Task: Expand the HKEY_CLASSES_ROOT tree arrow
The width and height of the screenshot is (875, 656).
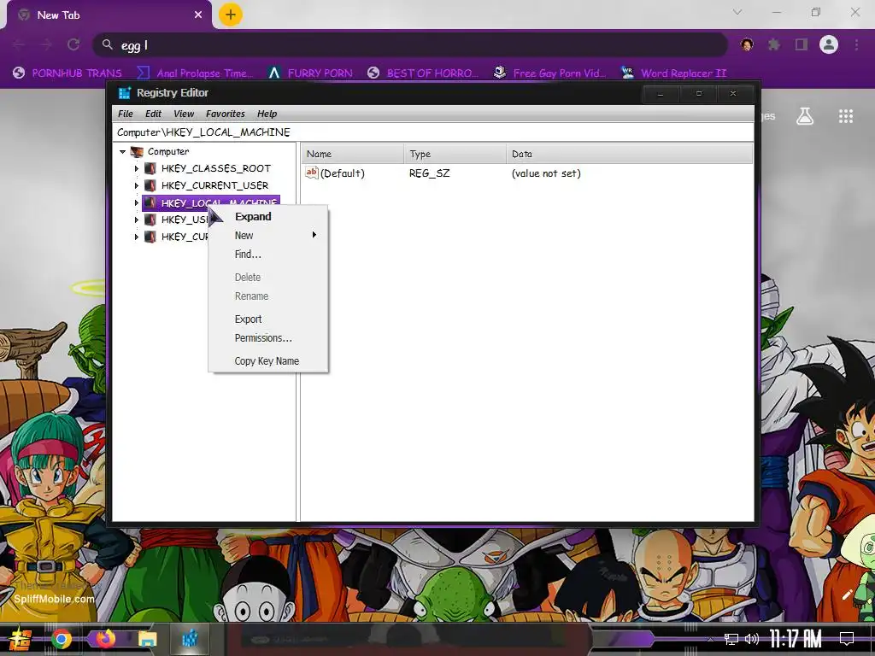Action: [x=136, y=168]
